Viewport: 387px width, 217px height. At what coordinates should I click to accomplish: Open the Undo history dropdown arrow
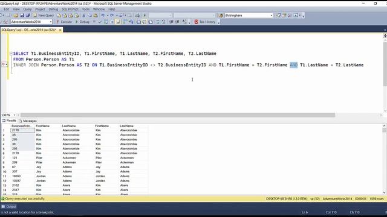[108, 15]
